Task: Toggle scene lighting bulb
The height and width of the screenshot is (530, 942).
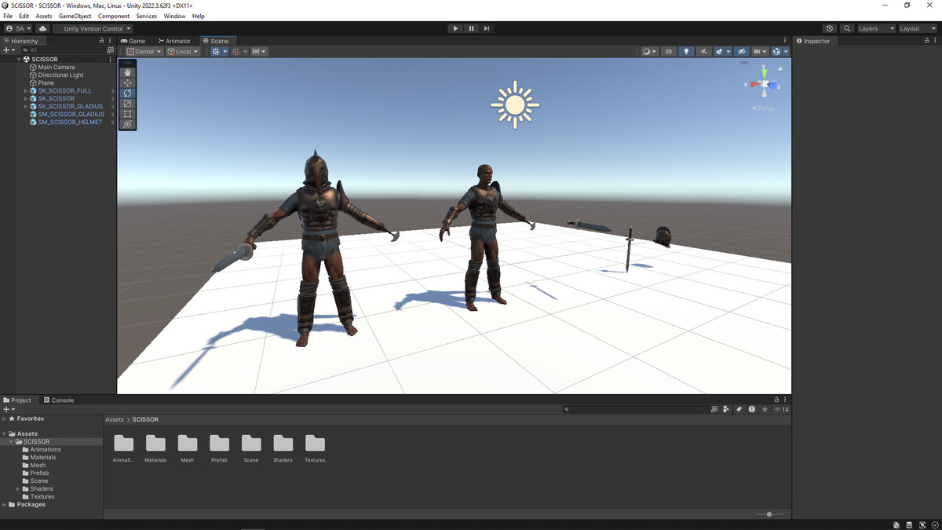Action: (x=686, y=52)
